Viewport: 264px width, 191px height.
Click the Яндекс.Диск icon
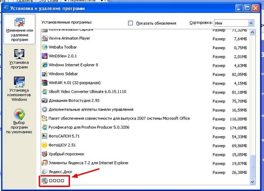pos(44,172)
